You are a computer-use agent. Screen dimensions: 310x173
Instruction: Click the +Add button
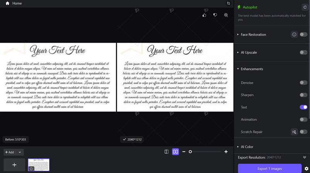pyautogui.click(x=10, y=152)
